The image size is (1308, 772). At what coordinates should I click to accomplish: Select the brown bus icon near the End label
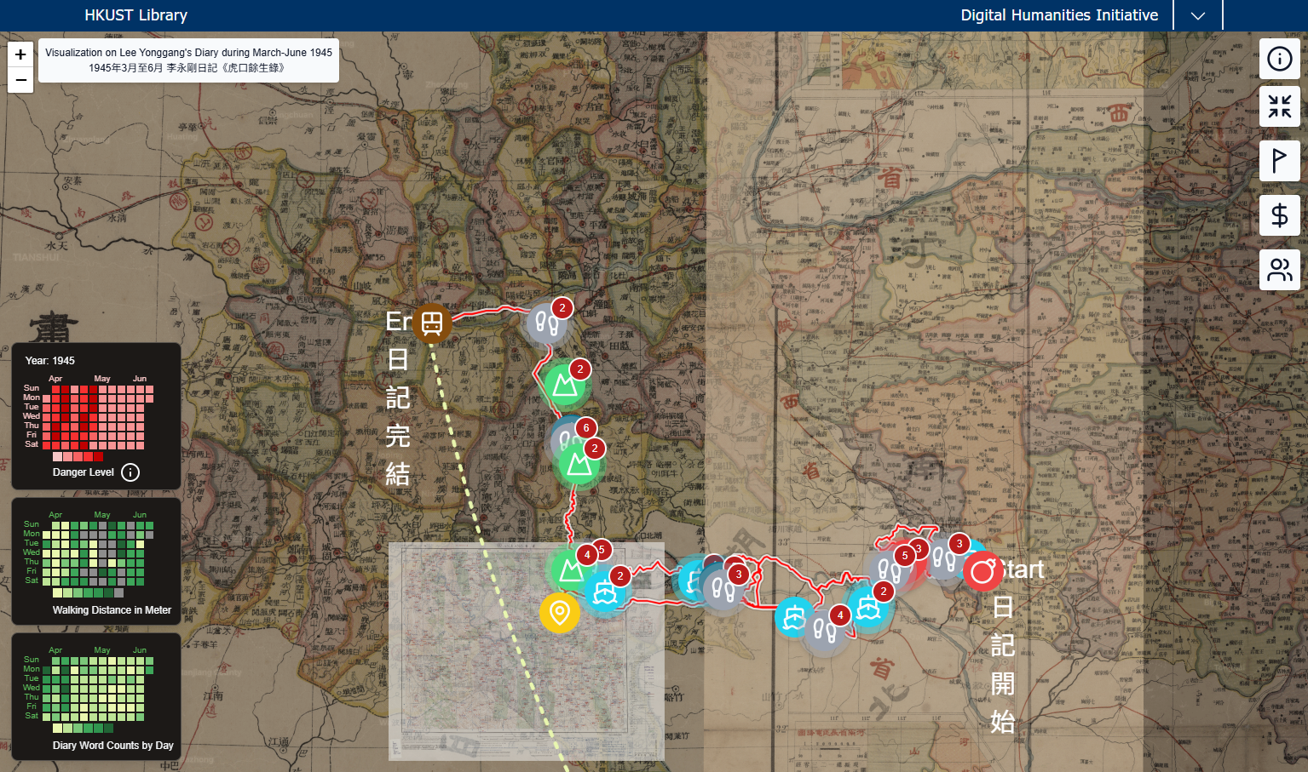tap(432, 323)
